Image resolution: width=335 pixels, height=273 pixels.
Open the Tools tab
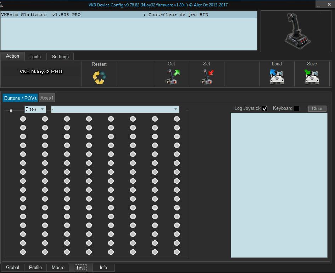tap(35, 57)
